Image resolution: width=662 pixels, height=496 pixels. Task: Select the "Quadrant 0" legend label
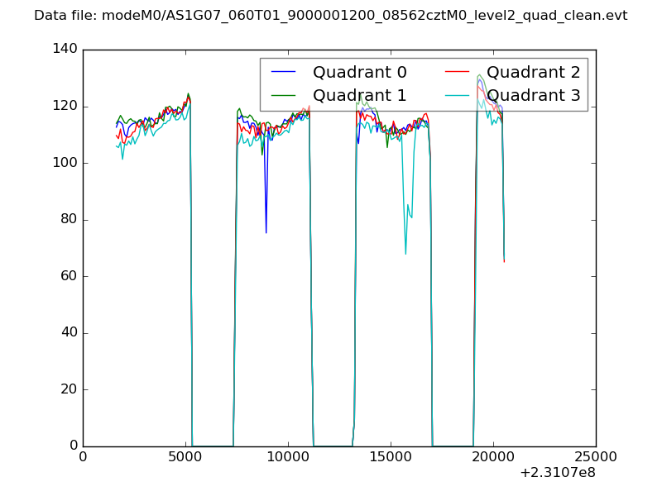point(359,73)
